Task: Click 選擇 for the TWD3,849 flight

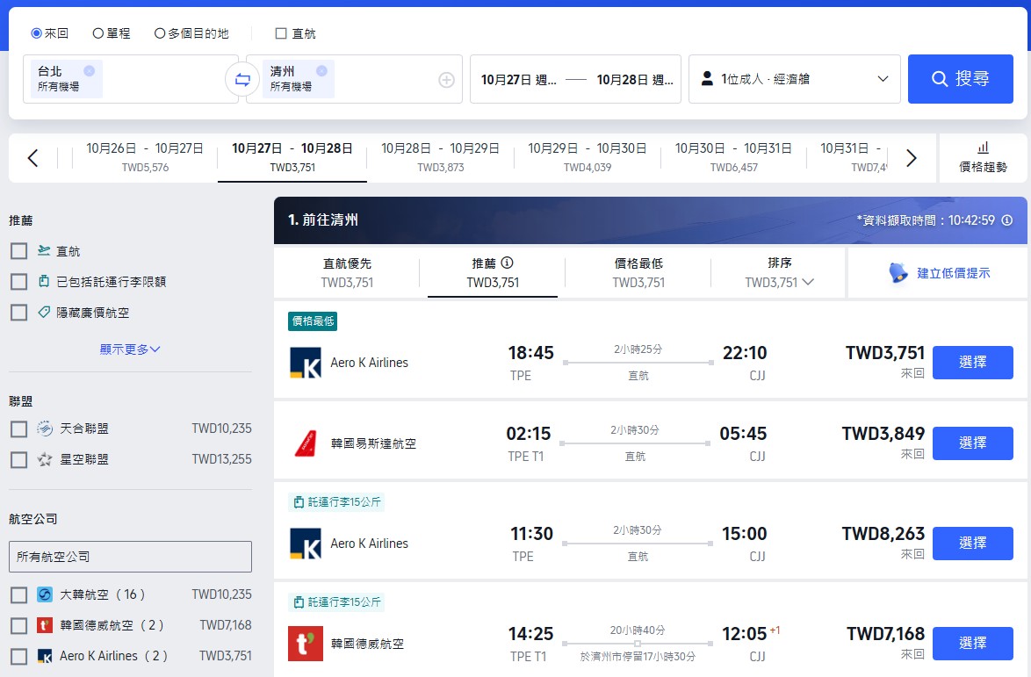Action: click(x=972, y=443)
